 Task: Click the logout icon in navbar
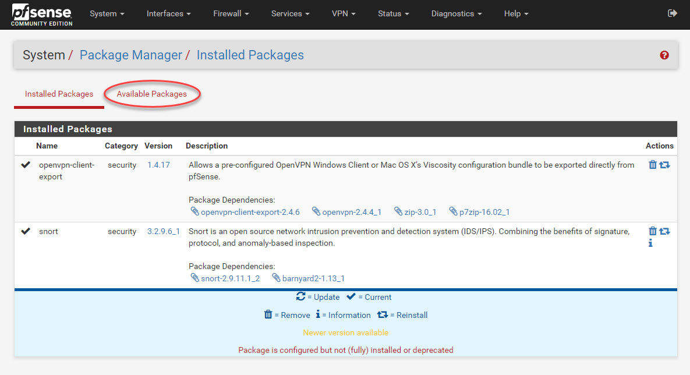(672, 13)
